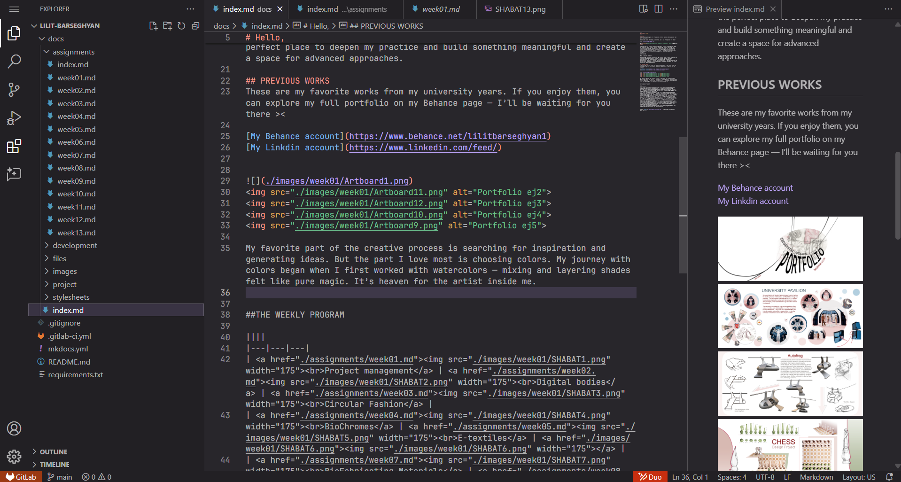Screen dimensions: 901x482
Task: Open the Extensions view
Action: pos(14,146)
